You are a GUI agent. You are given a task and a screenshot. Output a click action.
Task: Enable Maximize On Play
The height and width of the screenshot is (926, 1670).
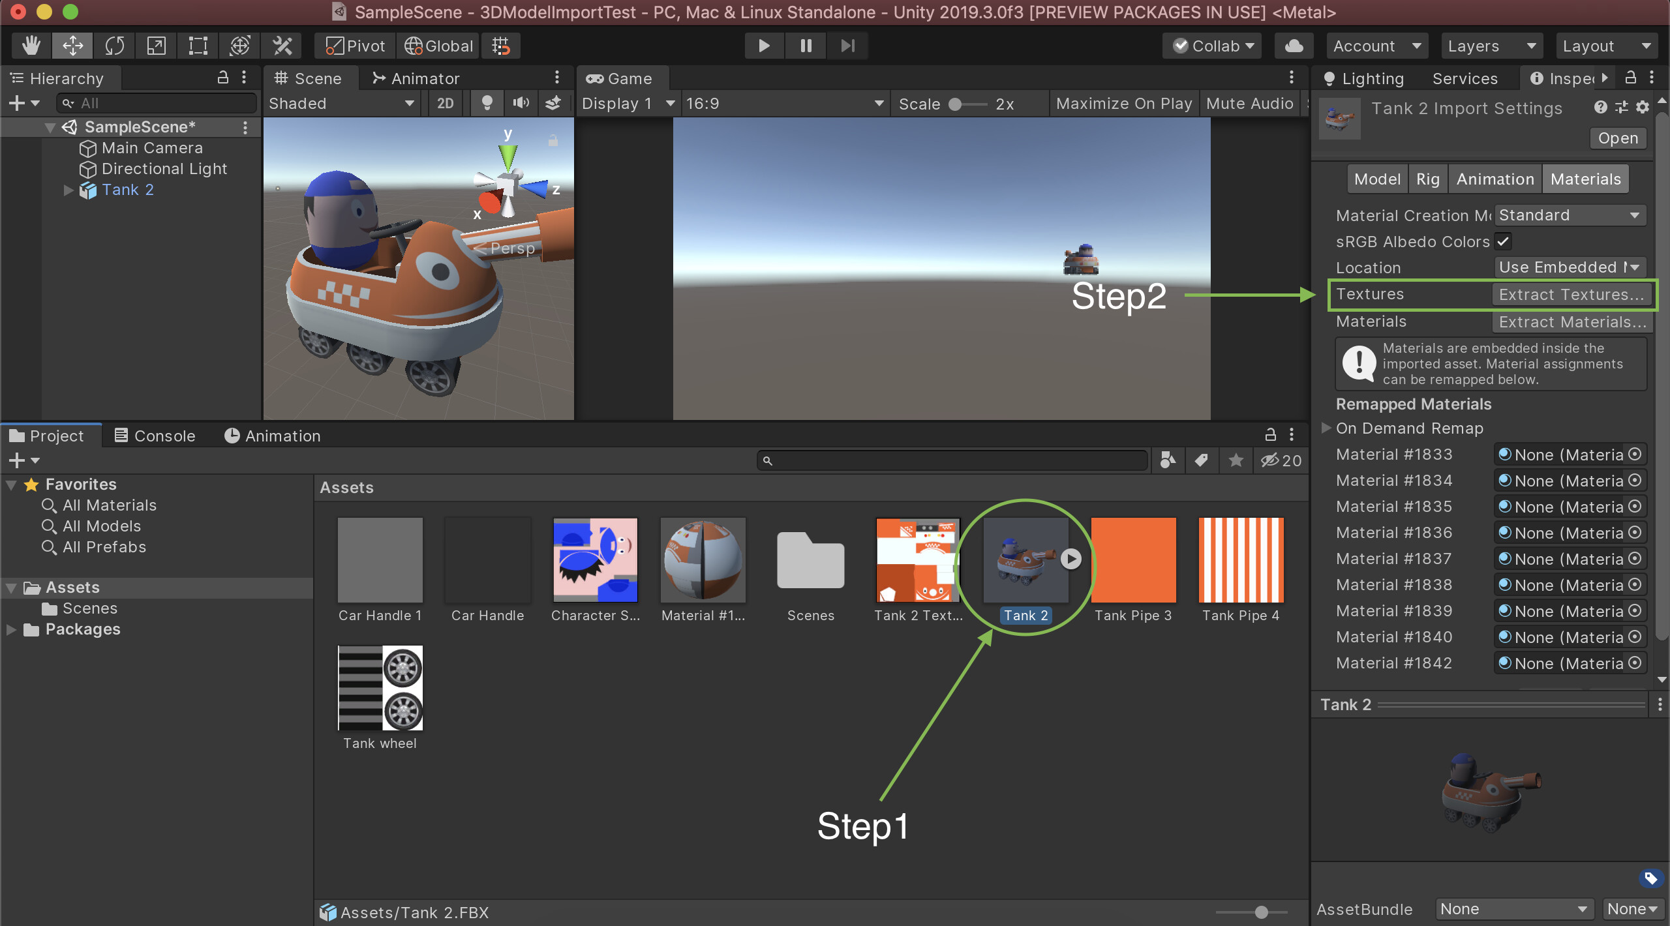click(x=1123, y=103)
